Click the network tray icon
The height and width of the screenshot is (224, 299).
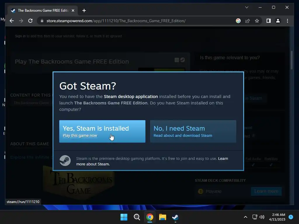pyautogui.click(x=255, y=217)
